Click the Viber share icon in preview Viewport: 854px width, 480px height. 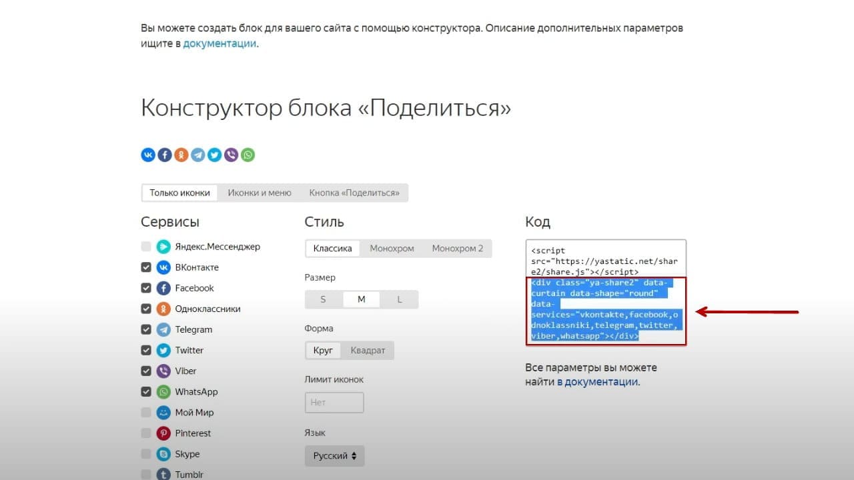point(232,155)
